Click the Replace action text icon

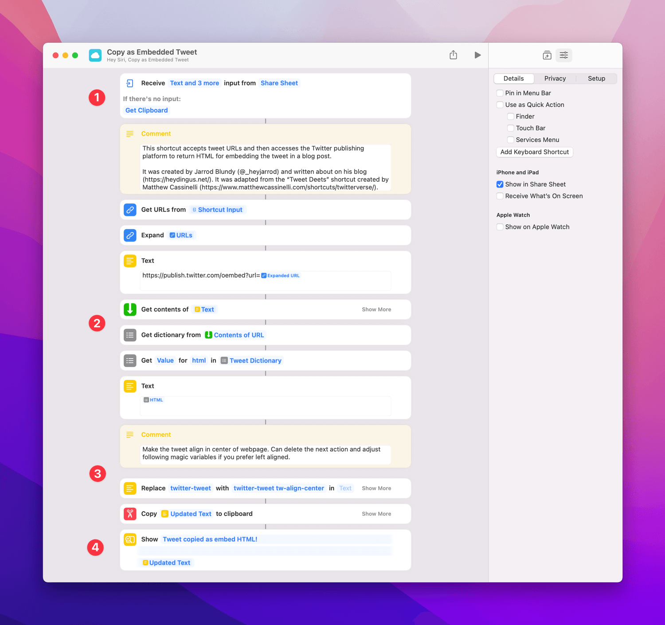tap(130, 488)
